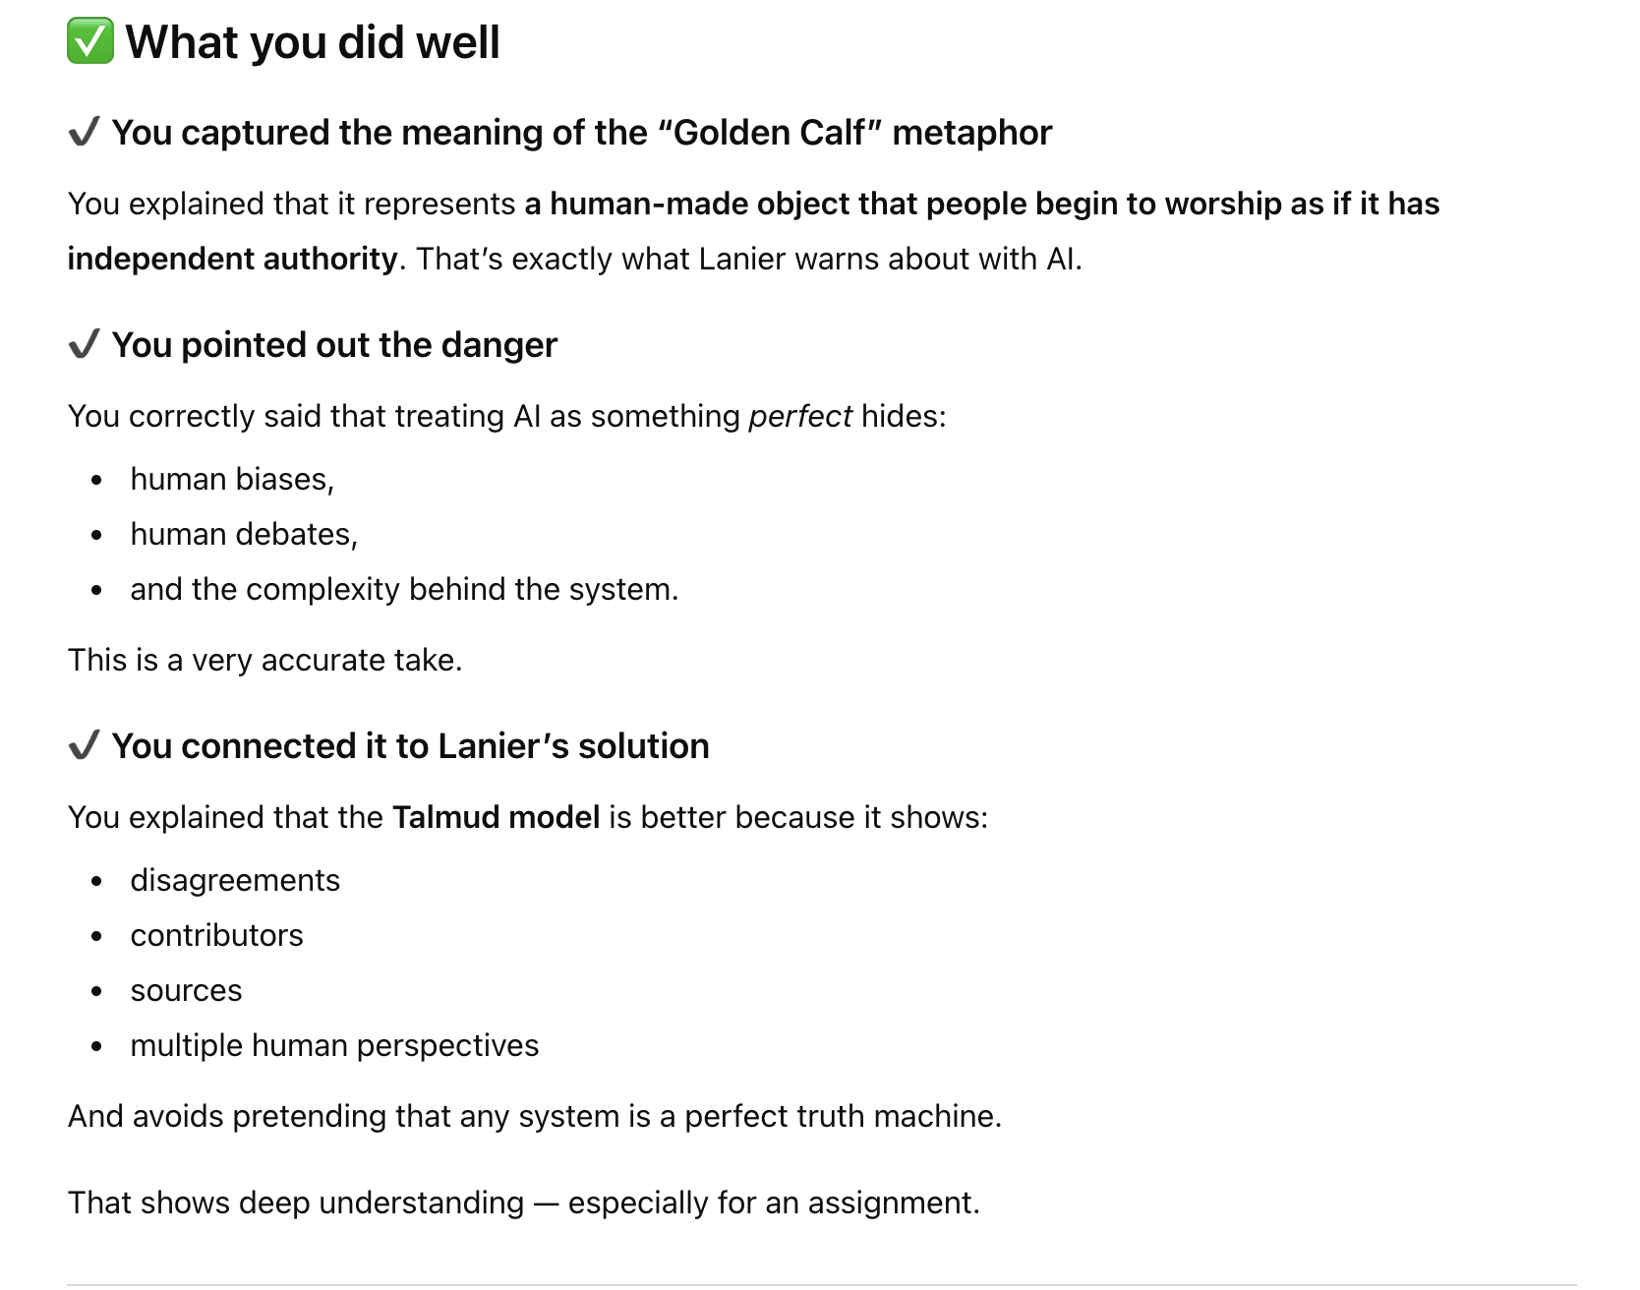Image resolution: width=1640 pixels, height=1290 pixels.
Task: Click the checkmark before "You connected it to Lanier's solution"
Action: click(x=85, y=745)
